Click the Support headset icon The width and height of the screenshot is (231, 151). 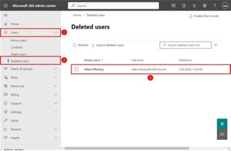tap(5, 103)
